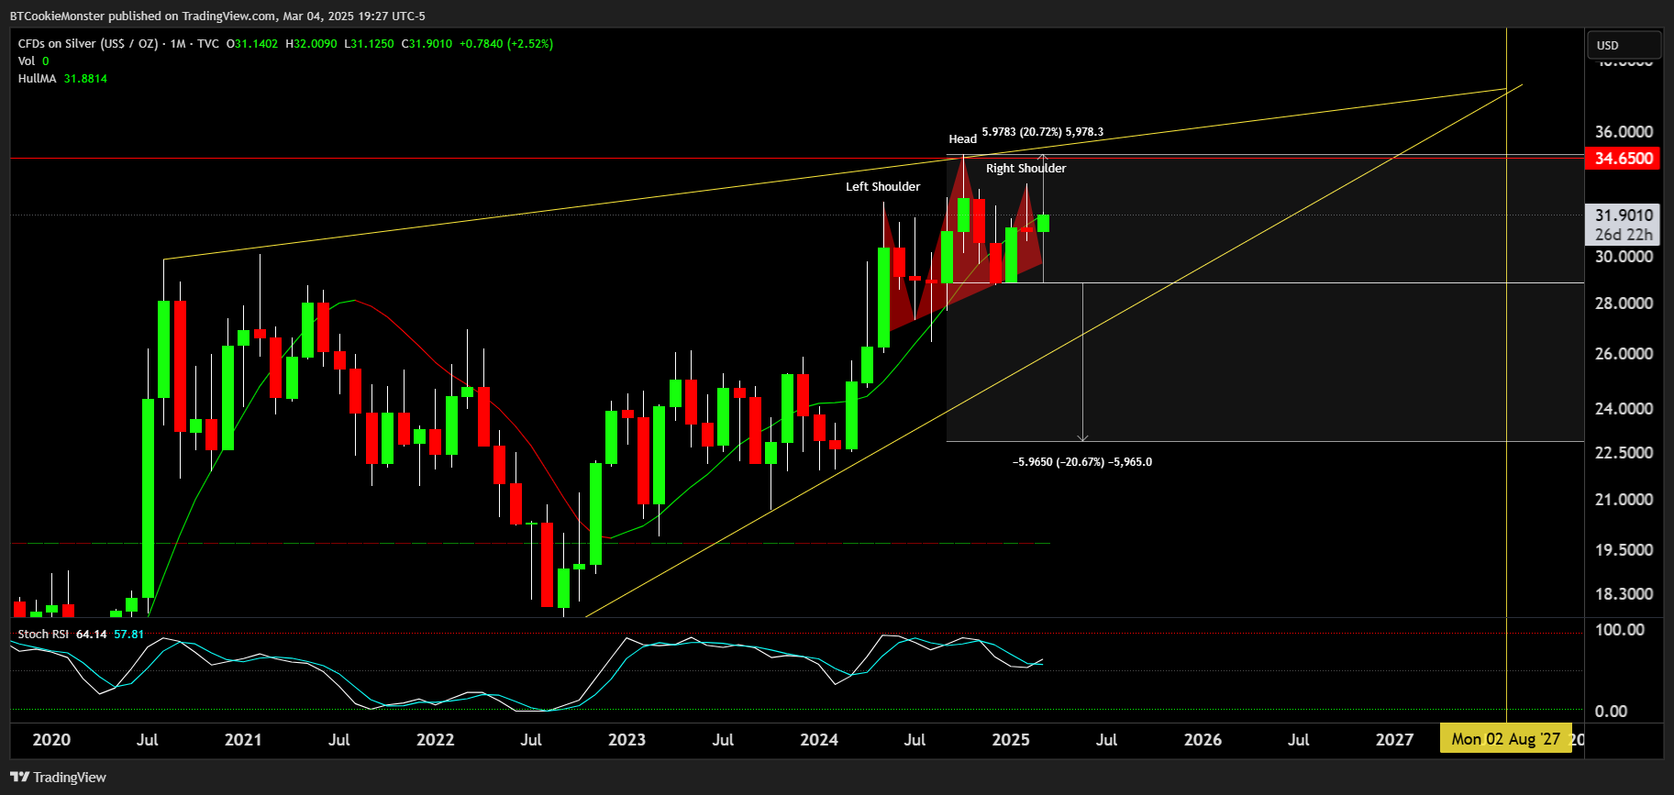Click the 26.0000 price axis label
Image resolution: width=1674 pixels, height=795 pixels.
tap(1624, 354)
